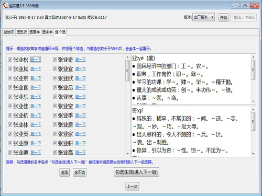Uncheck the 张业宜 checkbox
Image resolution: width=262 pixels, height=196 pixels.
click(55, 69)
